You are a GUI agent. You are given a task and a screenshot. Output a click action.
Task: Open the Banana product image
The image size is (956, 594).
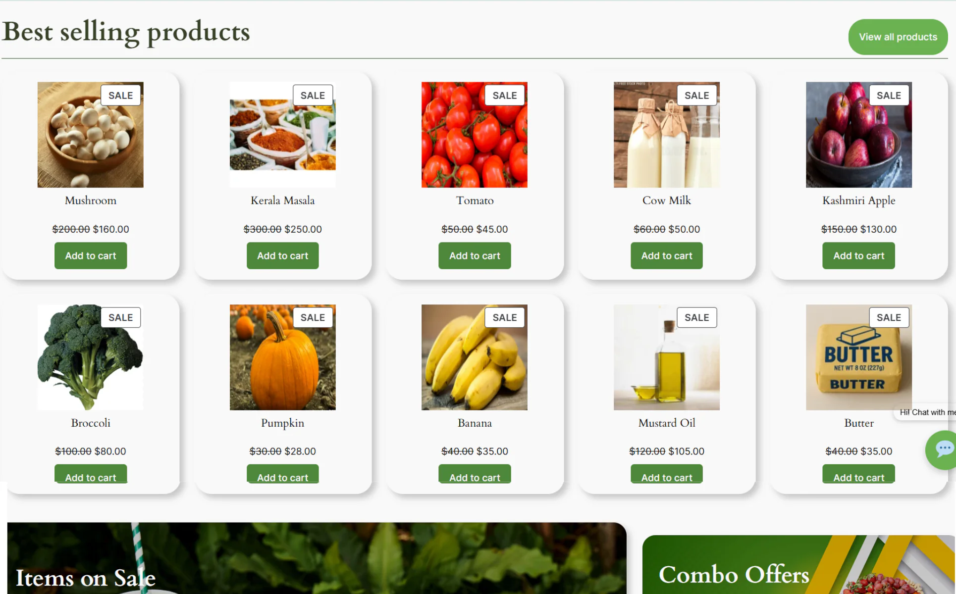click(x=475, y=357)
